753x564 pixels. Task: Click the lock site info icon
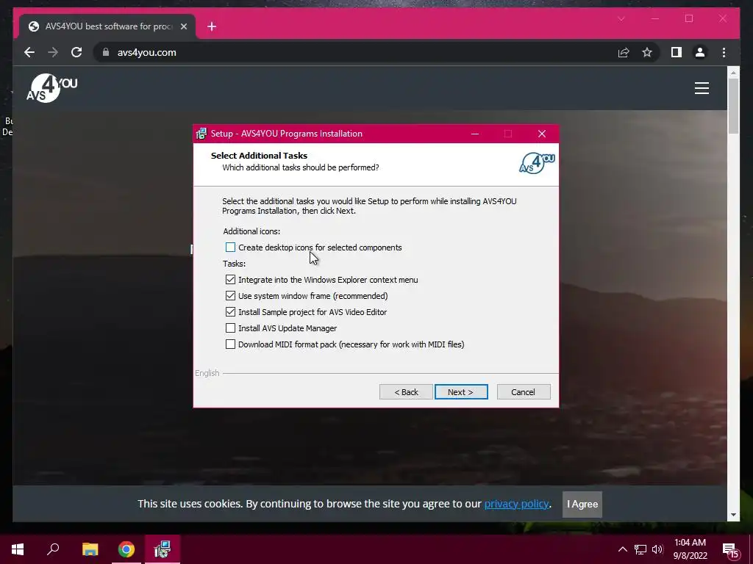pyautogui.click(x=106, y=52)
